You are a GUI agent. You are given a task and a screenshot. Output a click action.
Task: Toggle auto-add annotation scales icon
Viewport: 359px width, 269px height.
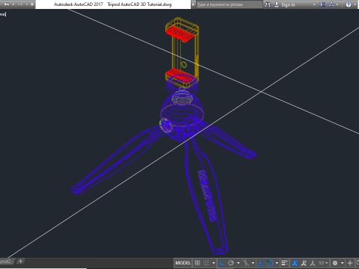[x=304, y=263]
